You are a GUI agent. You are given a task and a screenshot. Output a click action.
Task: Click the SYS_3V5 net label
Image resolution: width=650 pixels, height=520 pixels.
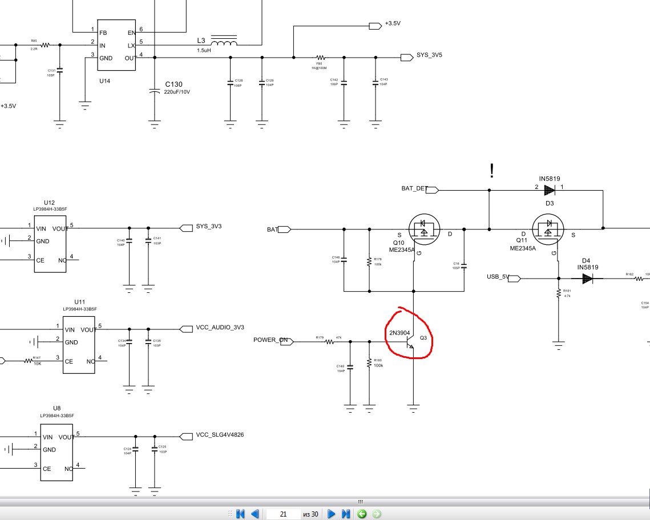tap(429, 55)
